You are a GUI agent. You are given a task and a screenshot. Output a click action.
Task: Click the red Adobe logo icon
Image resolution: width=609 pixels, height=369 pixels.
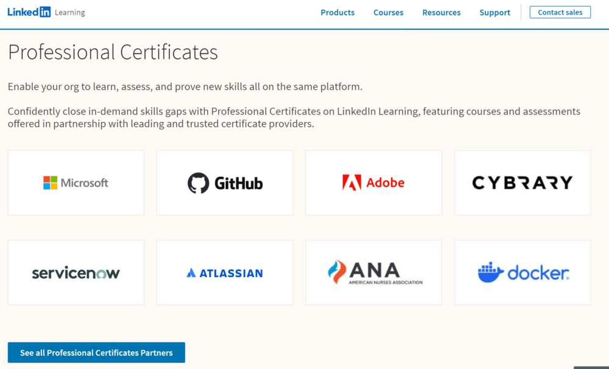point(351,182)
